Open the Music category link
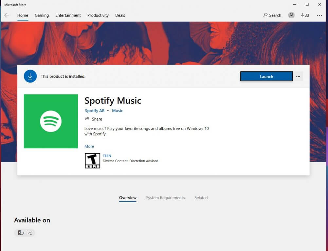The width and height of the screenshot is (328, 251). 117,111
